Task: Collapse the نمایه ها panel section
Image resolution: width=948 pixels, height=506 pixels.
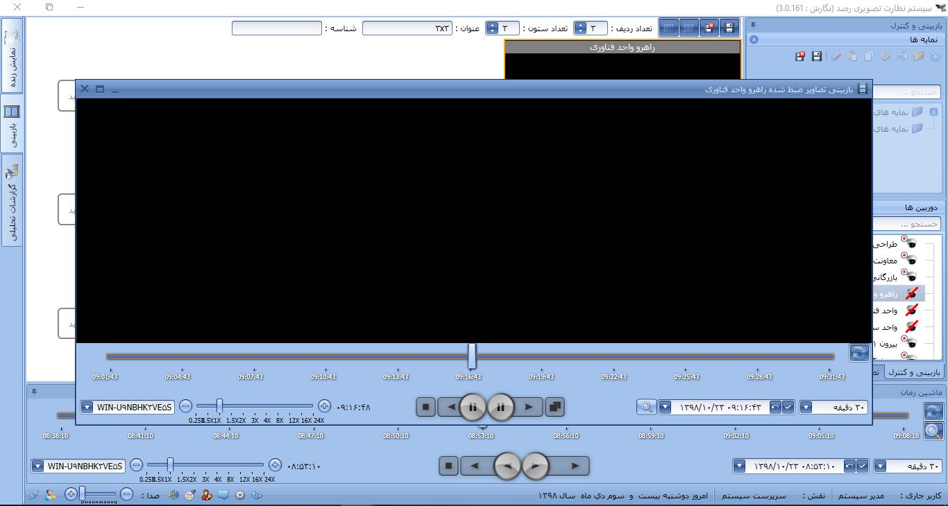Action: [754, 40]
